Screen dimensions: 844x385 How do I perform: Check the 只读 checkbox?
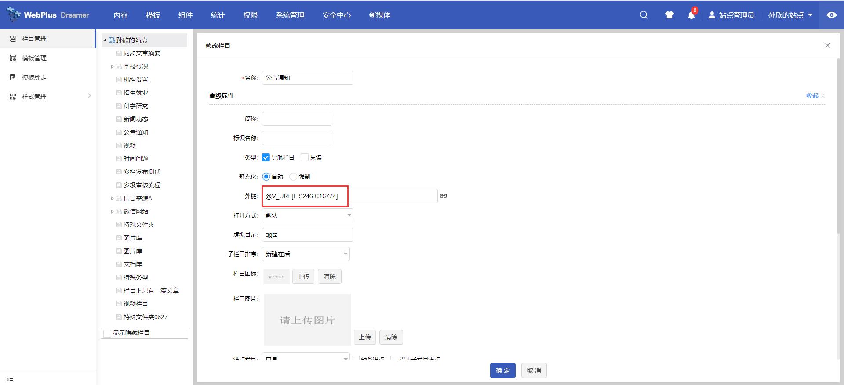305,157
